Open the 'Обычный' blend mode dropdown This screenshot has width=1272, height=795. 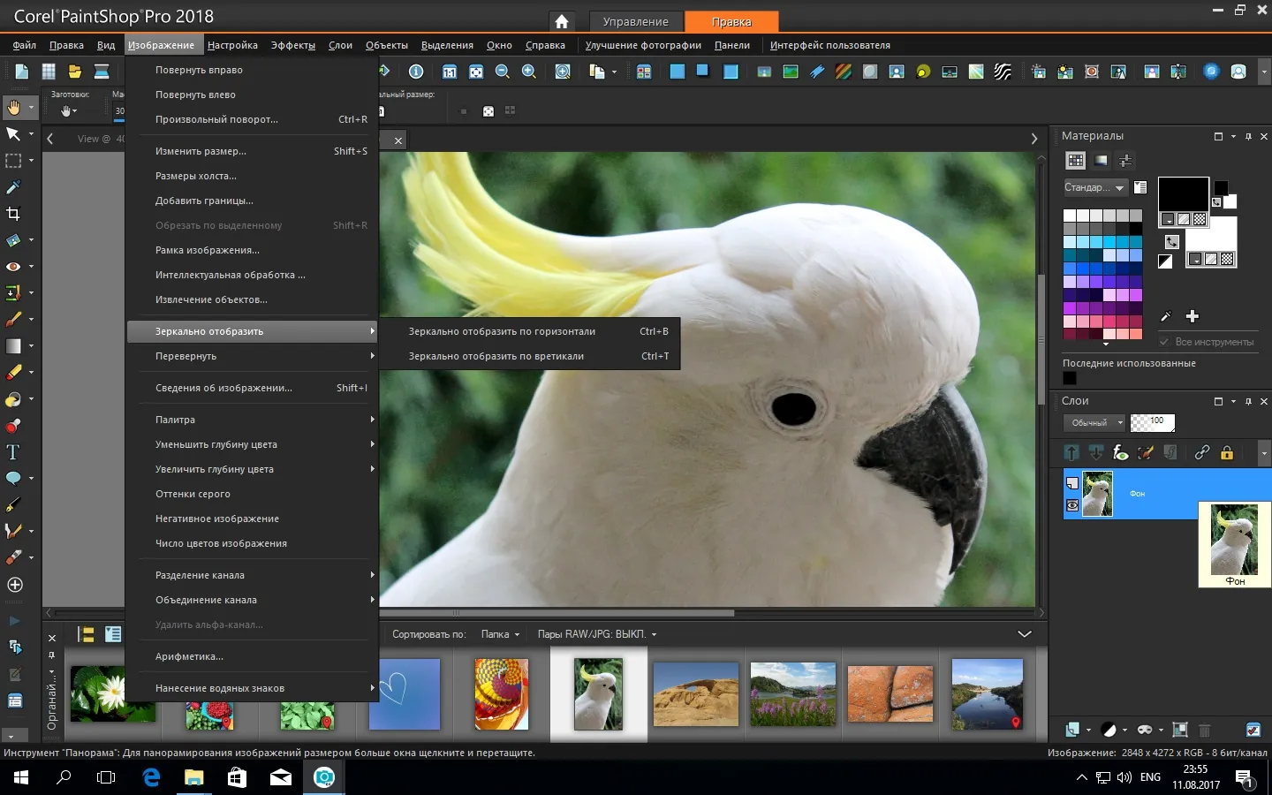click(1095, 423)
